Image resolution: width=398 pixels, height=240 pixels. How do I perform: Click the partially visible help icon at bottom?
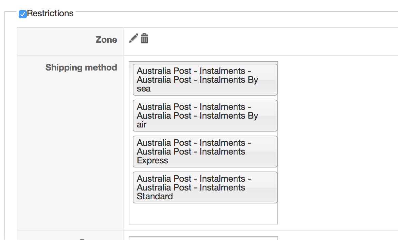[82, 239]
